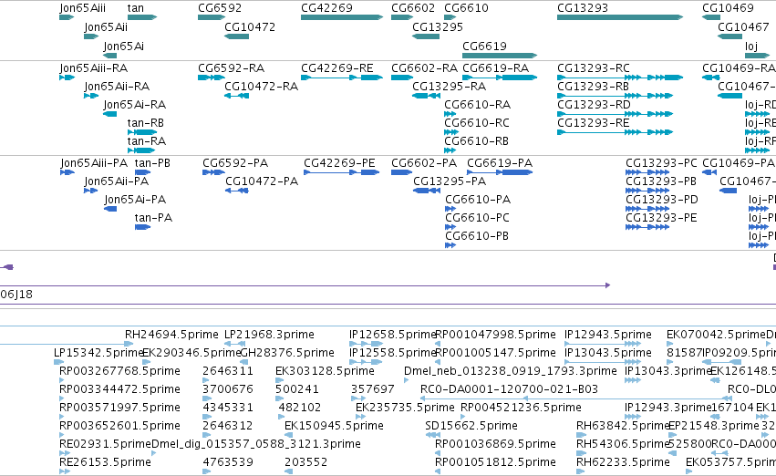The width and height of the screenshot is (776, 476).
Task: Select the tan-PB protein
Action: (152, 163)
